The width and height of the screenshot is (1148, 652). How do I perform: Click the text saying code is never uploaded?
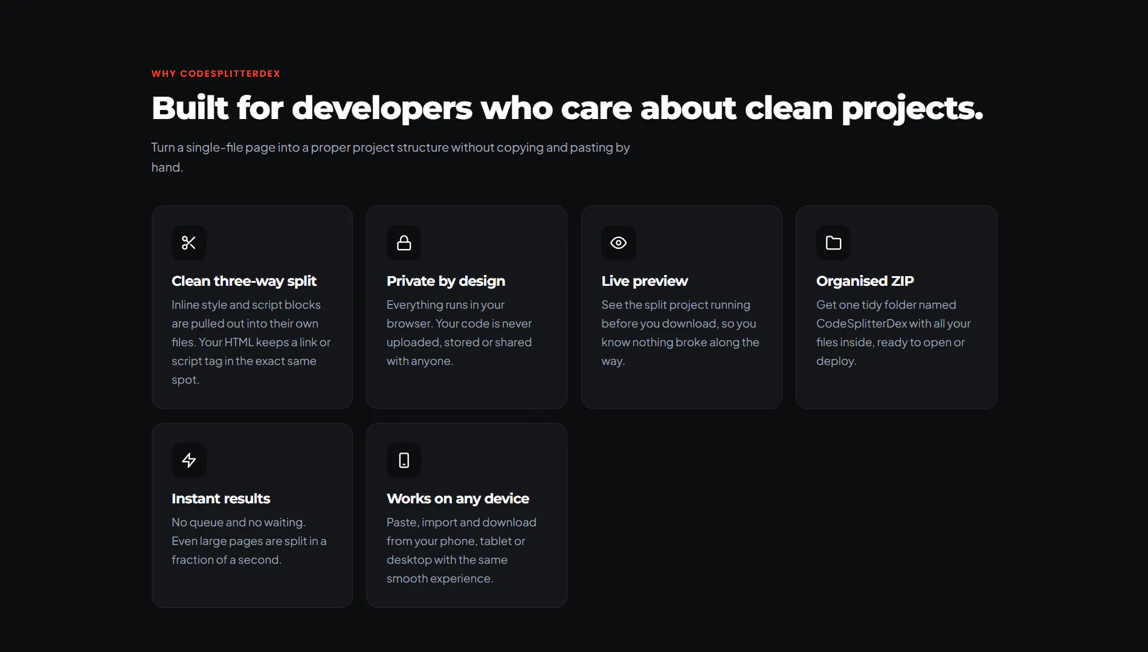(459, 333)
